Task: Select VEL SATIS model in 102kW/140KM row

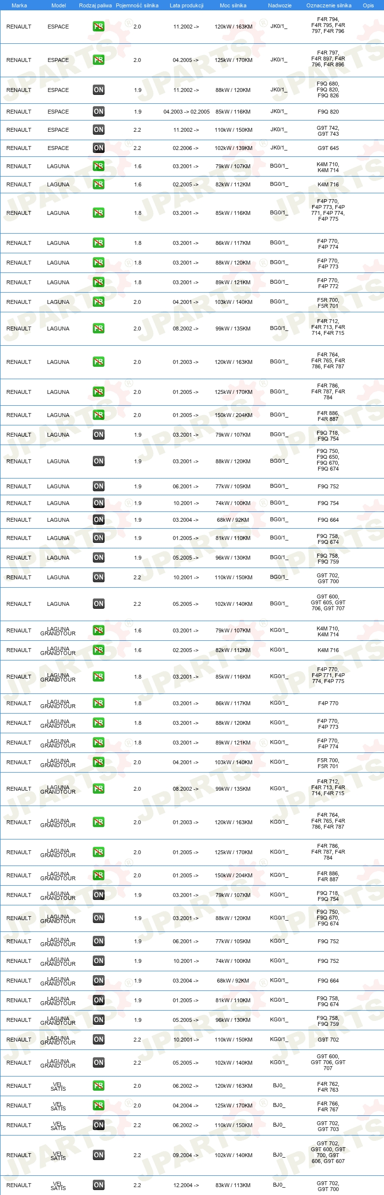Action: (58, 1156)
